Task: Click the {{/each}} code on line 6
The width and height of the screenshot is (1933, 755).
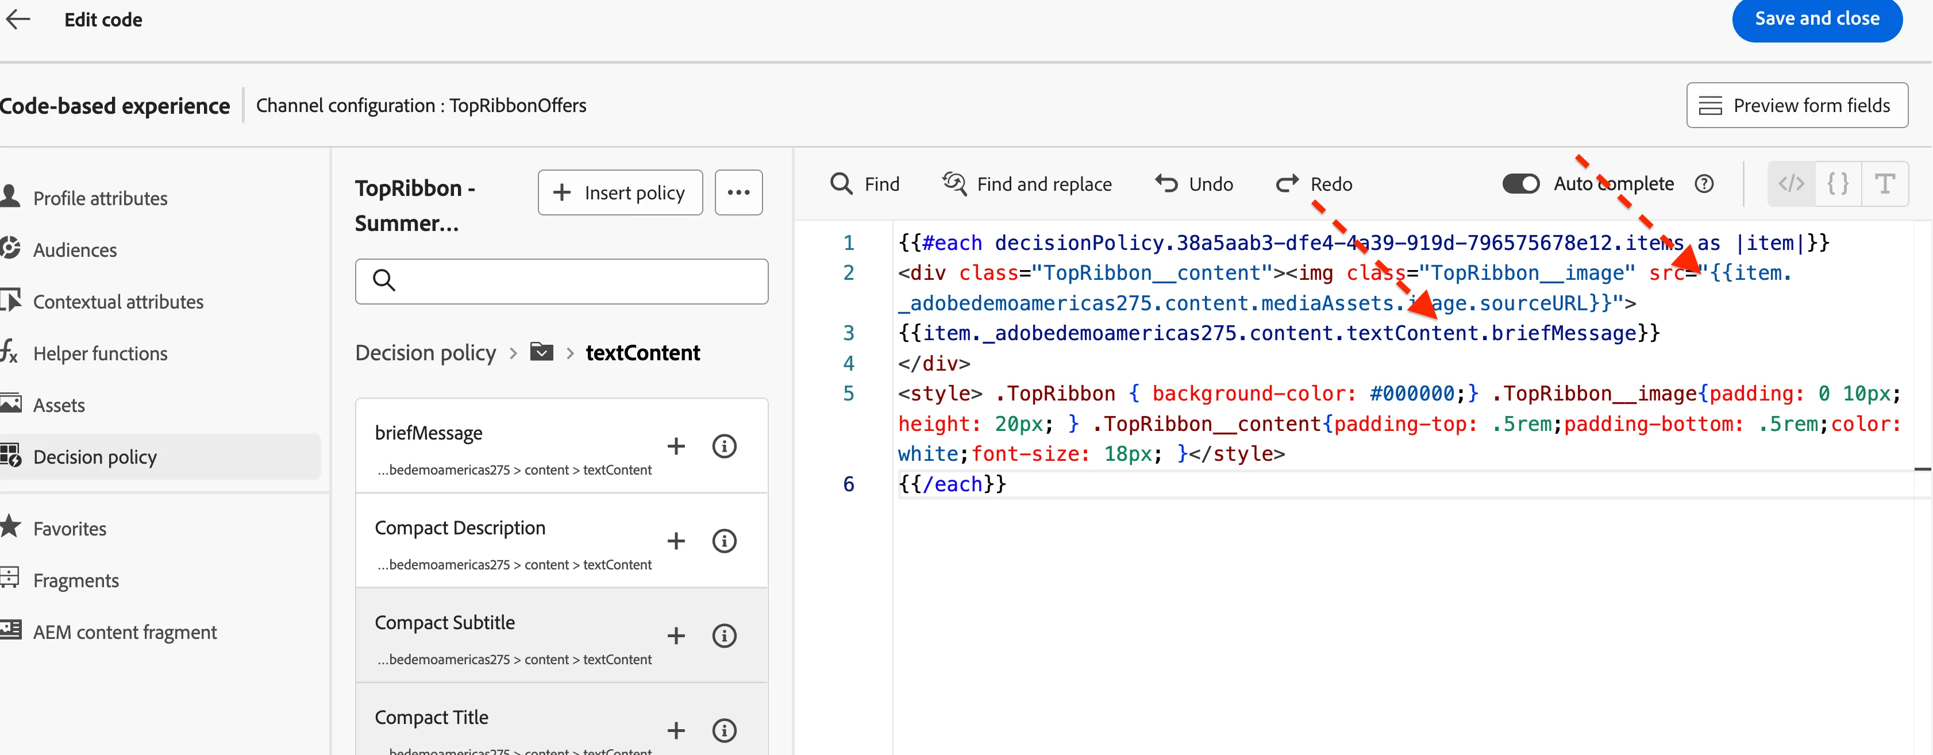Action: 952,484
